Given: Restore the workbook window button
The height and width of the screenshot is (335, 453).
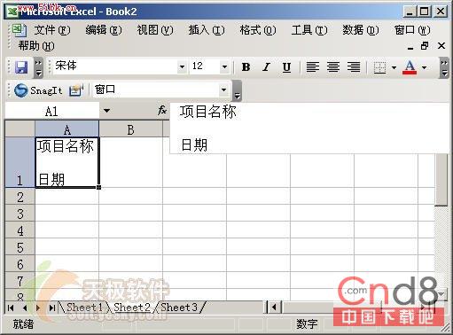Looking at the screenshot, I should tap(425, 46).
